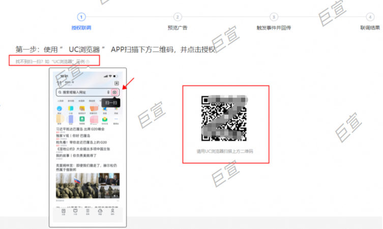Select step 1 circle in progress bar
The width and height of the screenshot is (383, 229).
[81, 17]
